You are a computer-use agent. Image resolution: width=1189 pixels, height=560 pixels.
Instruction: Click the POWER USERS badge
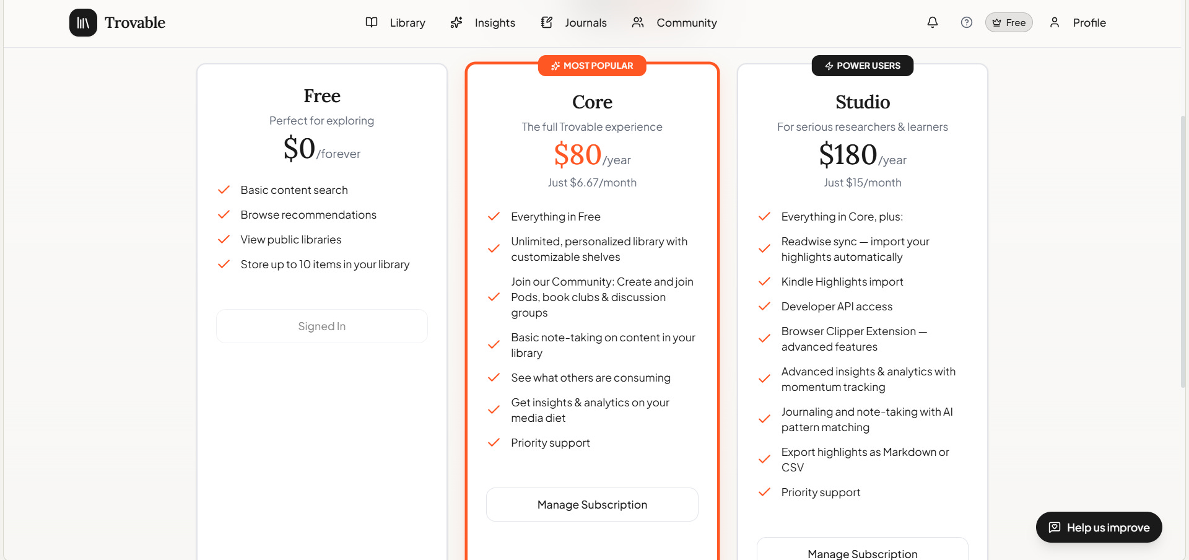point(863,66)
